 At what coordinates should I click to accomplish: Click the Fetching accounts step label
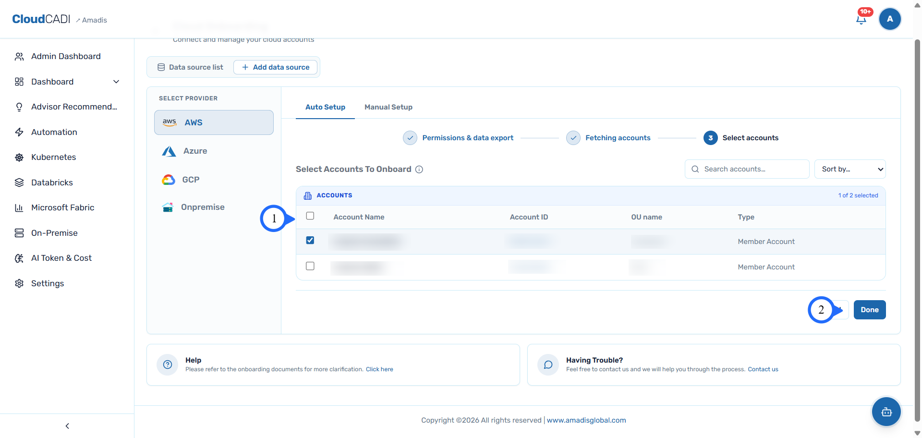tap(618, 138)
